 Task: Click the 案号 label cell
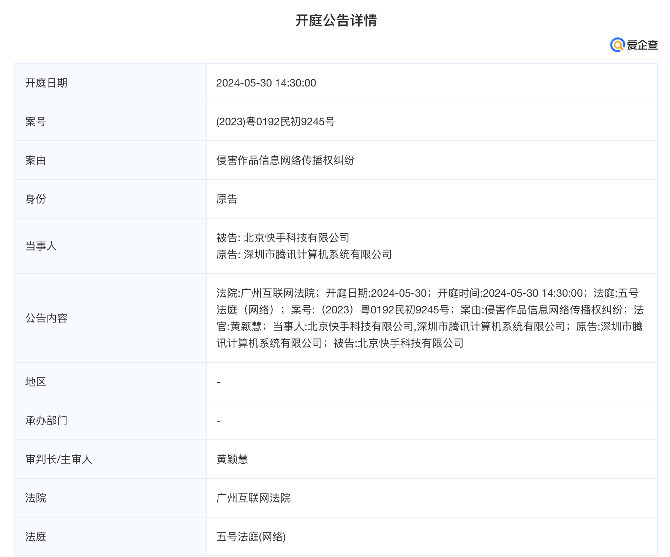pyautogui.click(x=111, y=121)
